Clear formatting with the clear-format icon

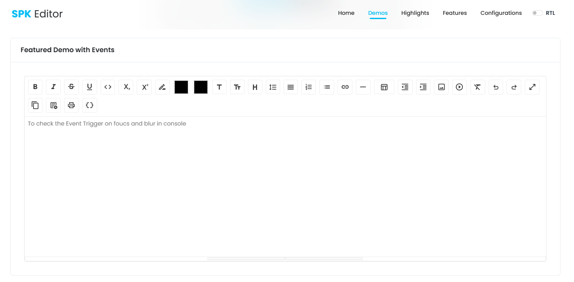[x=477, y=87]
